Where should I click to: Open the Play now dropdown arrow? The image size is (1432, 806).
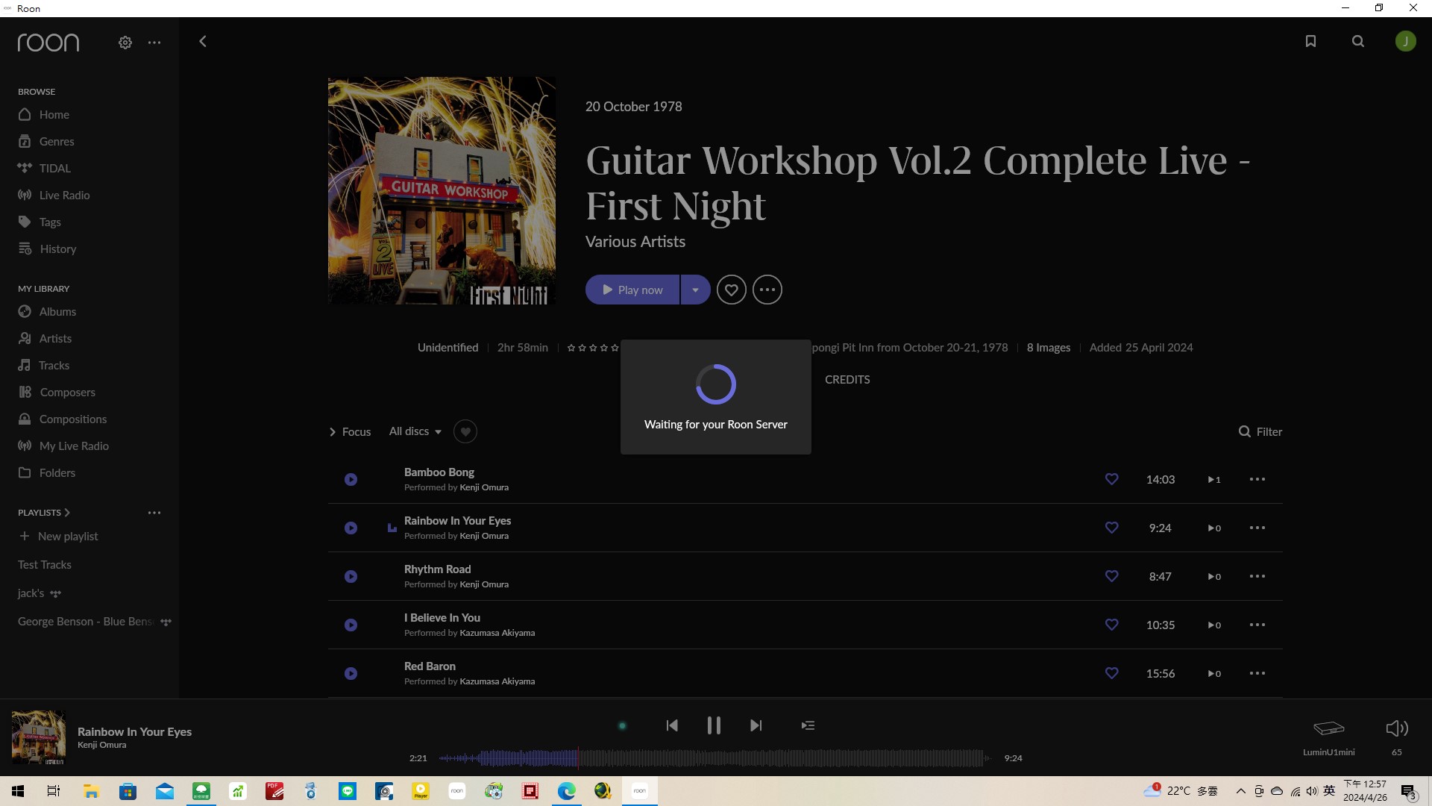pyautogui.click(x=695, y=290)
